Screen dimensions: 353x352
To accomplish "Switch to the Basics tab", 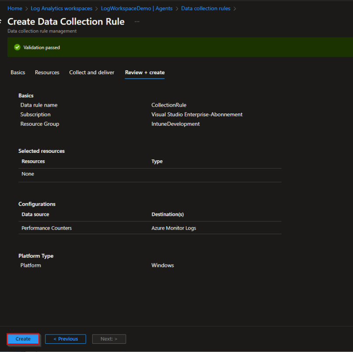I will click(x=17, y=72).
